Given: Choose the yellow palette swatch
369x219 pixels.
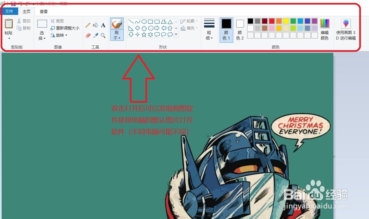Looking at the screenshot, I should (286, 21).
